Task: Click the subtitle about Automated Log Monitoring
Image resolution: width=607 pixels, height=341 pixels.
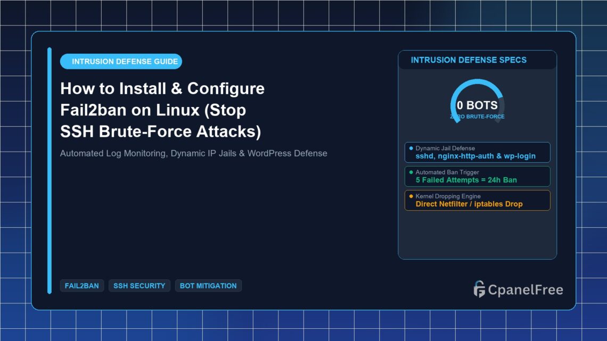Action: coord(194,154)
